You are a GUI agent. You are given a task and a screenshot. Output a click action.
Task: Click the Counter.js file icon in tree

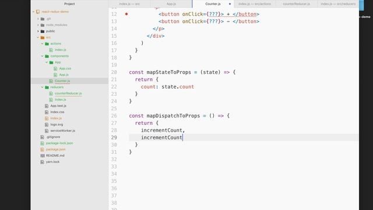[x=51, y=81]
